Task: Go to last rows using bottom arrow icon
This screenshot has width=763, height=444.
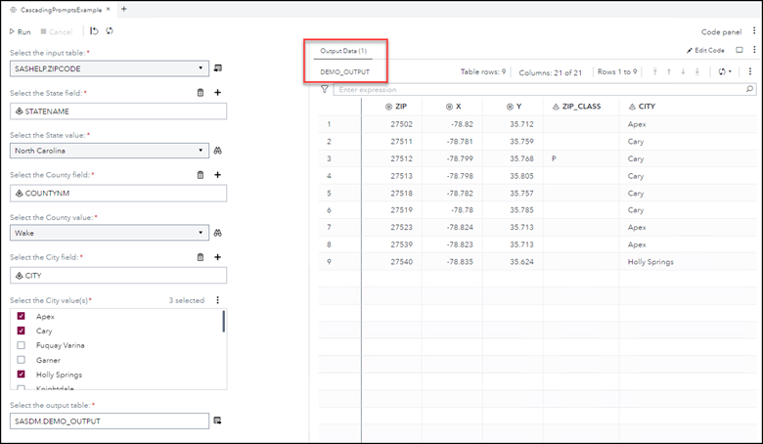Action: coord(697,72)
